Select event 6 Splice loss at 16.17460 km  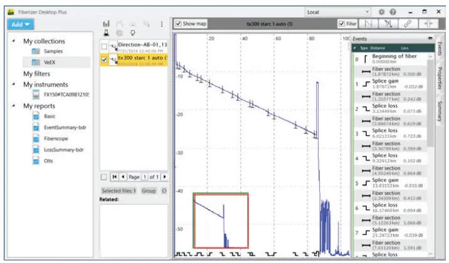click(x=391, y=207)
